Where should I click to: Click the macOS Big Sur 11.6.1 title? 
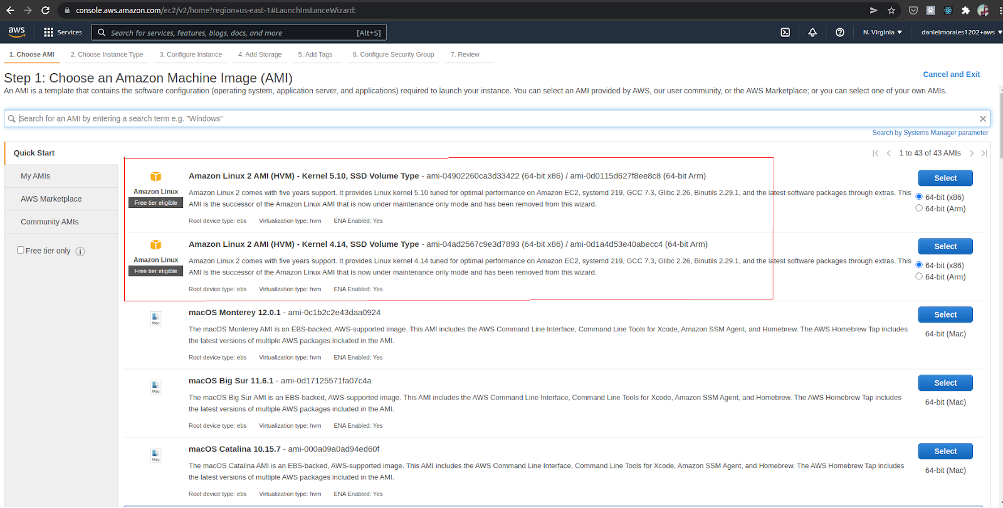click(231, 381)
